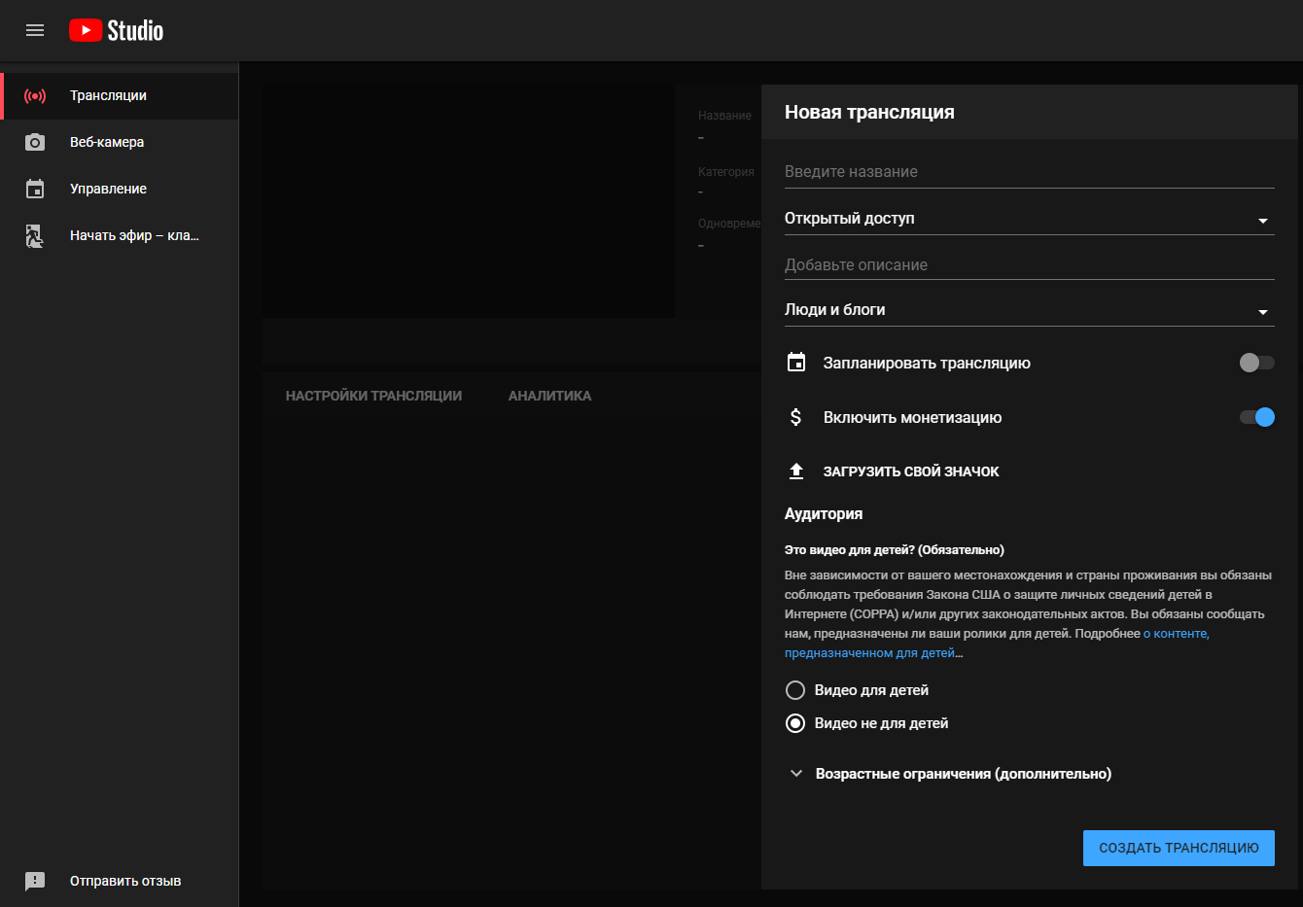Switch to the Аналитика tab
Viewport: 1303px width, 907px height.
(549, 396)
